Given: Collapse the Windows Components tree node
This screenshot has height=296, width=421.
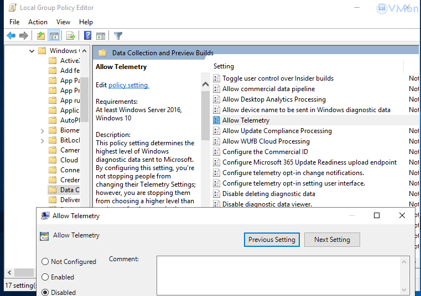Looking at the screenshot, I should click(x=32, y=51).
